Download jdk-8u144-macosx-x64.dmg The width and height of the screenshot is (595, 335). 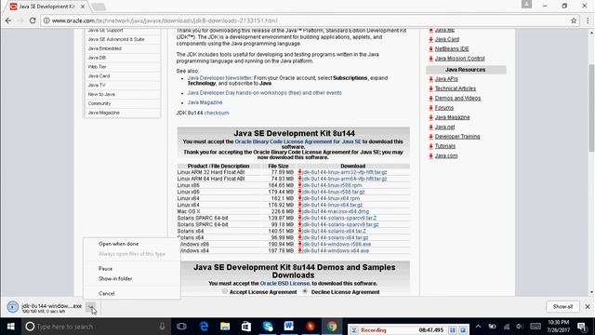pyautogui.click(x=336, y=211)
